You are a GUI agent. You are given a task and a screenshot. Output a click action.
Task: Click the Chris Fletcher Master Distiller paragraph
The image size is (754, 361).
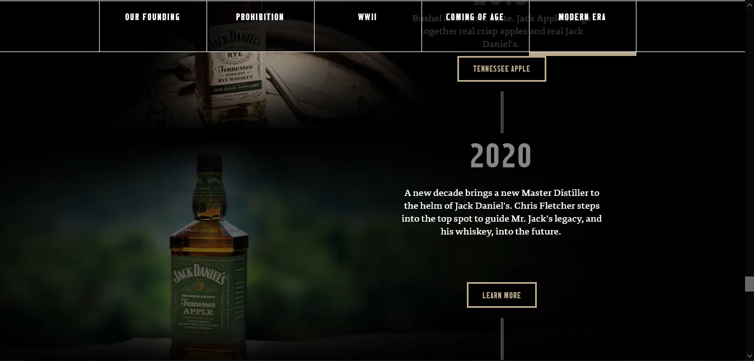click(x=502, y=212)
